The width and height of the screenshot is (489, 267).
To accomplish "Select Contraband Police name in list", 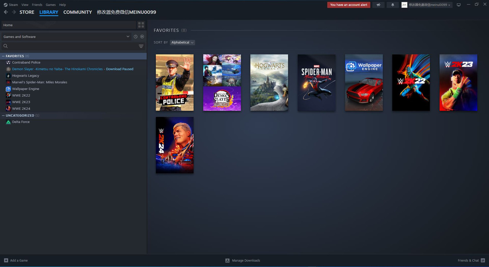I will [26, 62].
